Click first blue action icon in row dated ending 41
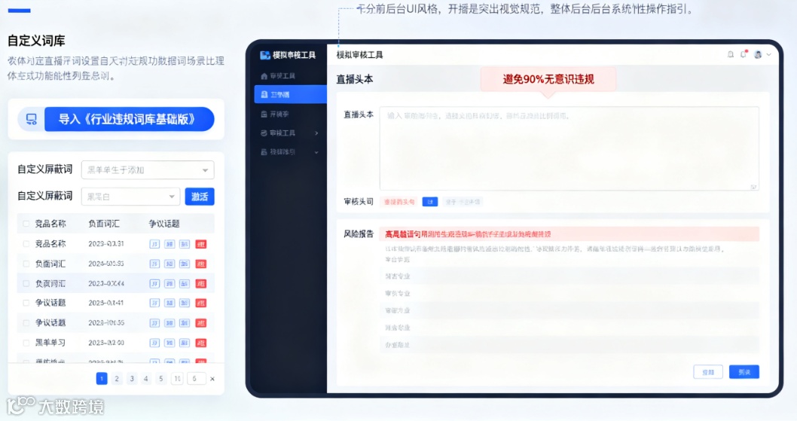 click(x=154, y=303)
